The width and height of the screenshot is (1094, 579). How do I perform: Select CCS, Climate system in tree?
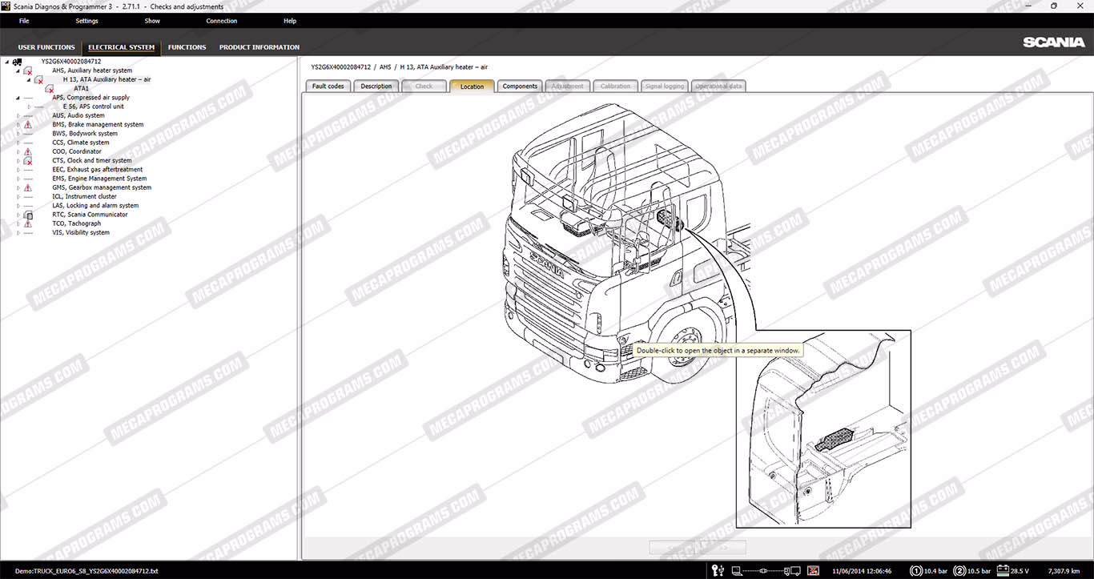81,143
